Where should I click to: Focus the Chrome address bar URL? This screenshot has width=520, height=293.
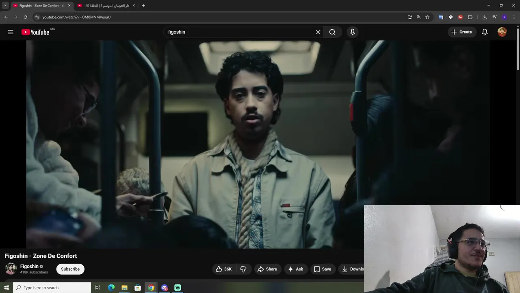(x=76, y=17)
